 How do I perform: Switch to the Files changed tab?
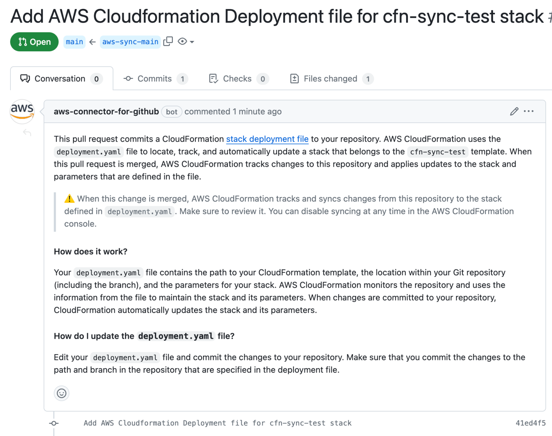[x=330, y=79]
